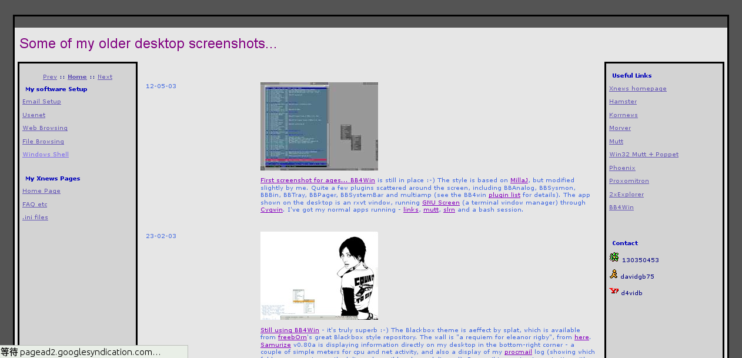Open the Samurize link

point(276,345)
